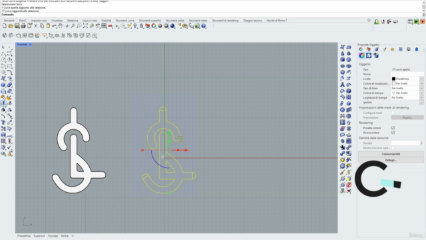426x240 pixels.
Task: Switch to the Prospettica viewport tab
Action: (24, 236)
